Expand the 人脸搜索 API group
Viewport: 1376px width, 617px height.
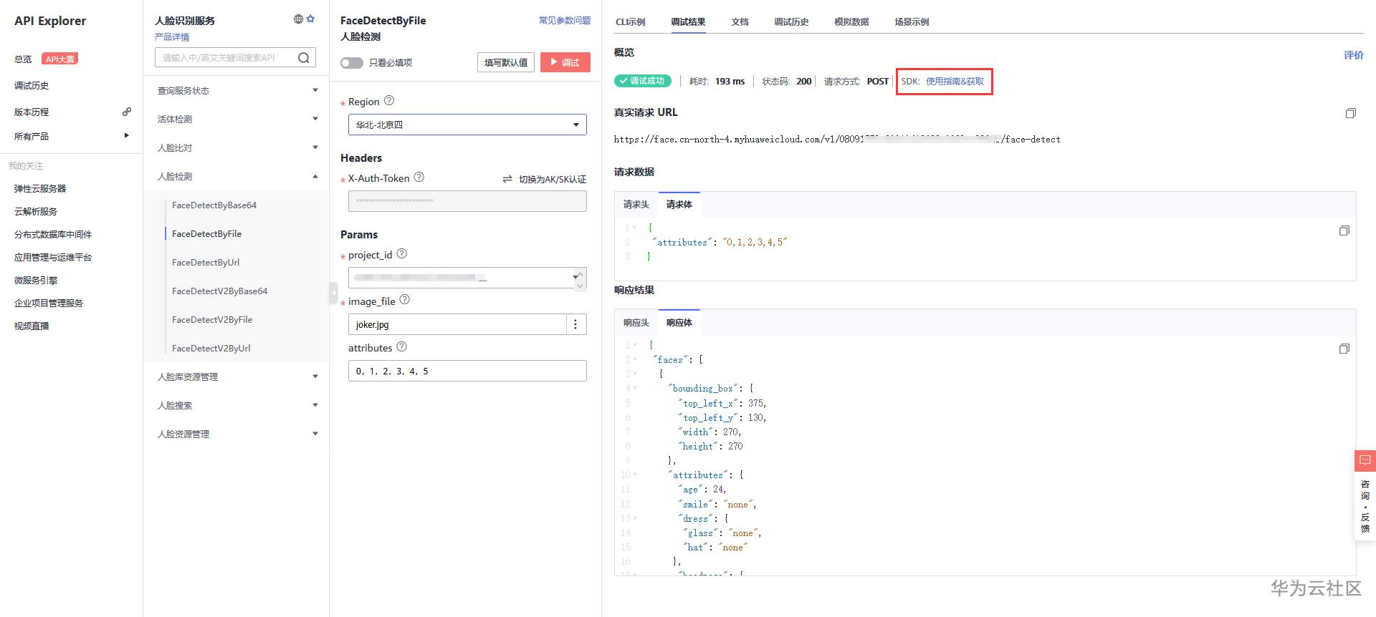point(315,406)
